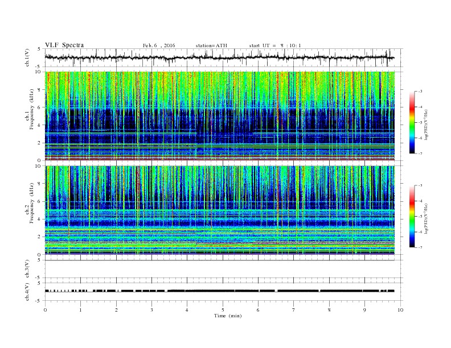This screenshot has height=348, width=451.
Task: Click the "1" tick on the time axis
Action: [81, 310]
